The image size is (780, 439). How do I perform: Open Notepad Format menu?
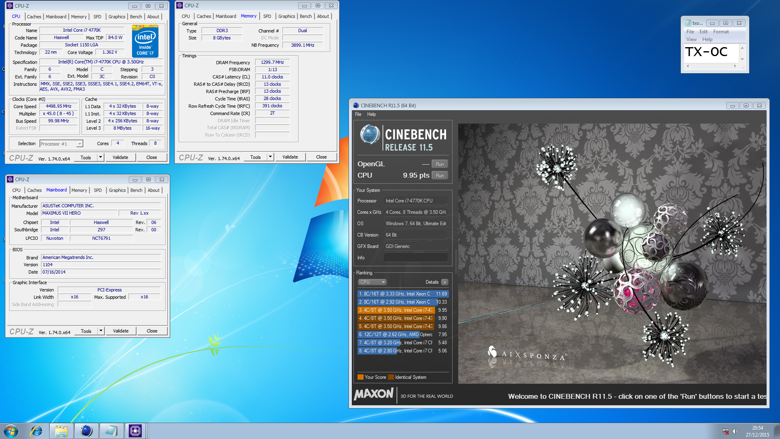click(721, 32)
